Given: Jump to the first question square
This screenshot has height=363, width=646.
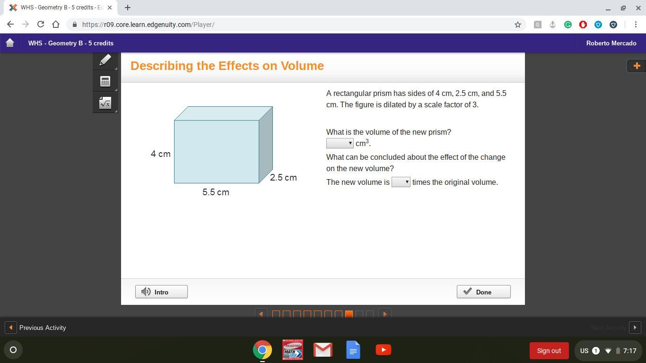Looking at the screenshot, I should (x=276, y=314).
